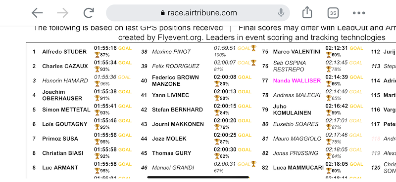Click the browser forward arrow

tap(63, 13)
